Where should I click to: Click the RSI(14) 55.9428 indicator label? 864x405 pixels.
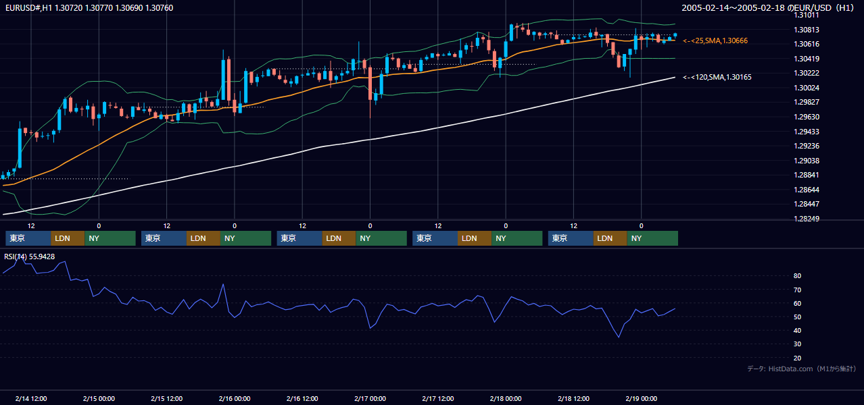click(x=29, y=256)
